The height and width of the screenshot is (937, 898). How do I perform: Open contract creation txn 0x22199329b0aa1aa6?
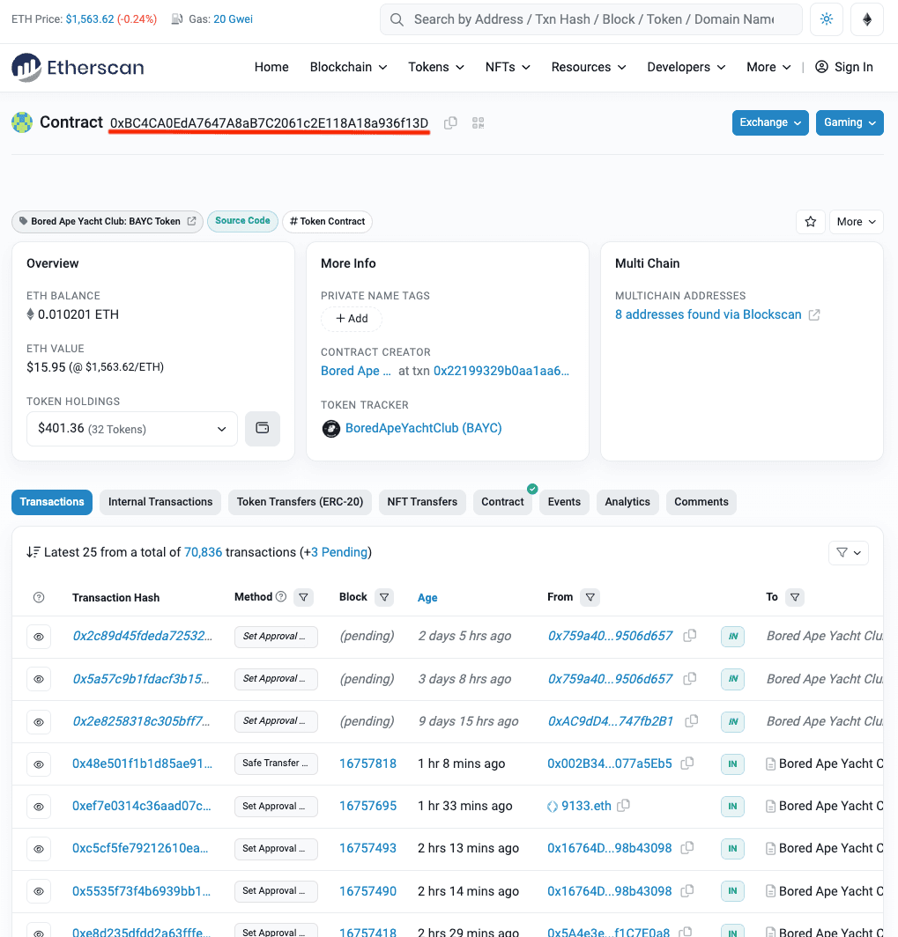click(x=501, y=371)
